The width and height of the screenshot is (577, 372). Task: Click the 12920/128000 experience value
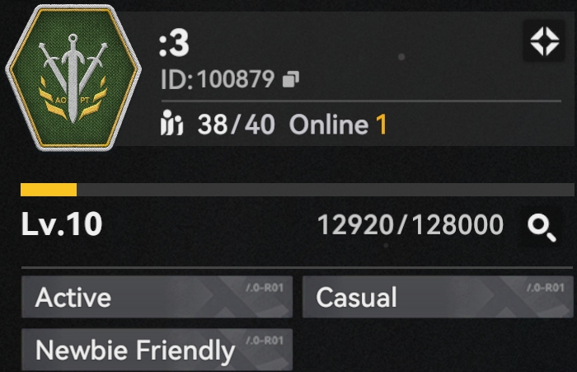410,224
